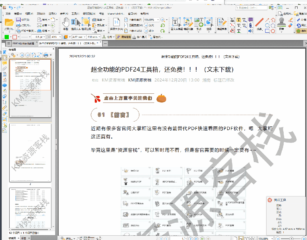Open the 4.67 mm scale dropdown
307x240 pixels.
pos(85,37)
